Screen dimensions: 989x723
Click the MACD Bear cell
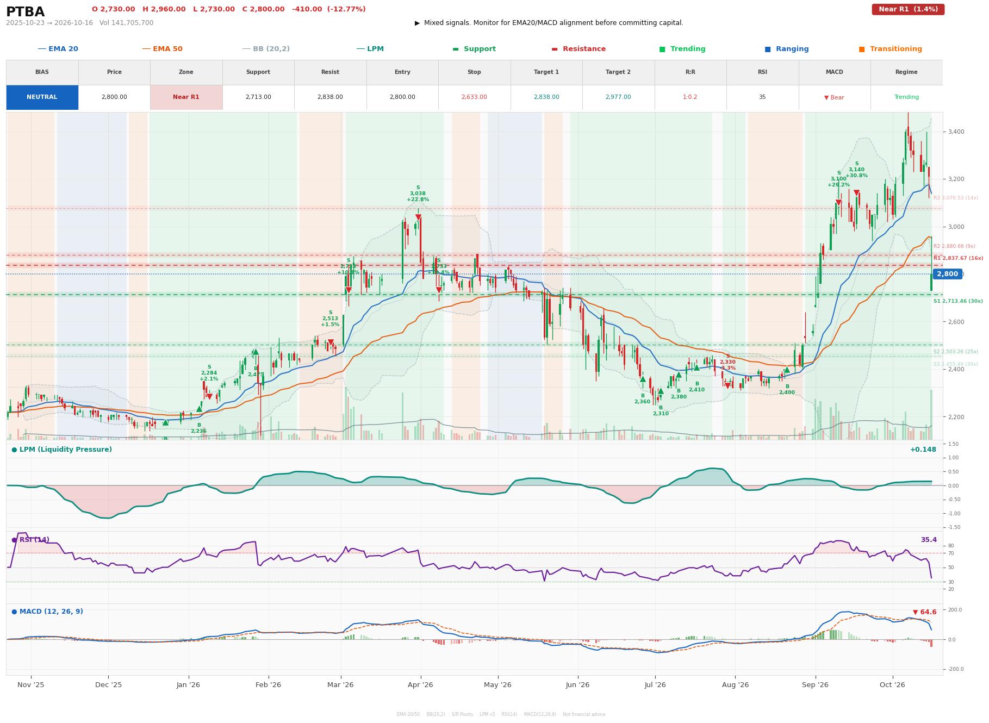point(834,97)
